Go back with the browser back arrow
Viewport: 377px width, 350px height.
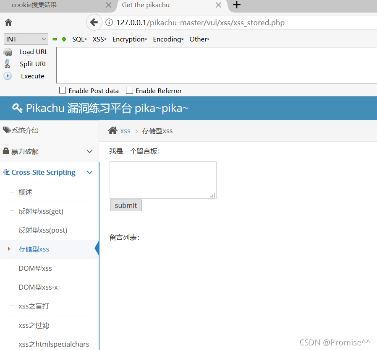tap(94, 22)
